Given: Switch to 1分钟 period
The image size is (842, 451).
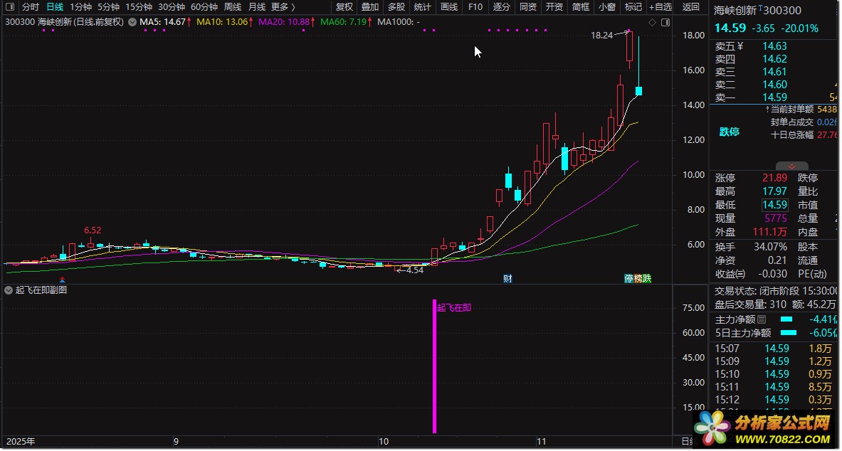Looking at the screenshot, I should click(80, 7).
